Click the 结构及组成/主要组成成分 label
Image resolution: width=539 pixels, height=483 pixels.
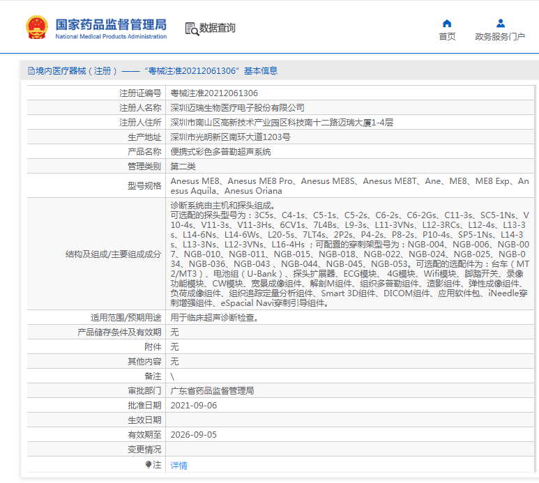click(x=113, y=254)
